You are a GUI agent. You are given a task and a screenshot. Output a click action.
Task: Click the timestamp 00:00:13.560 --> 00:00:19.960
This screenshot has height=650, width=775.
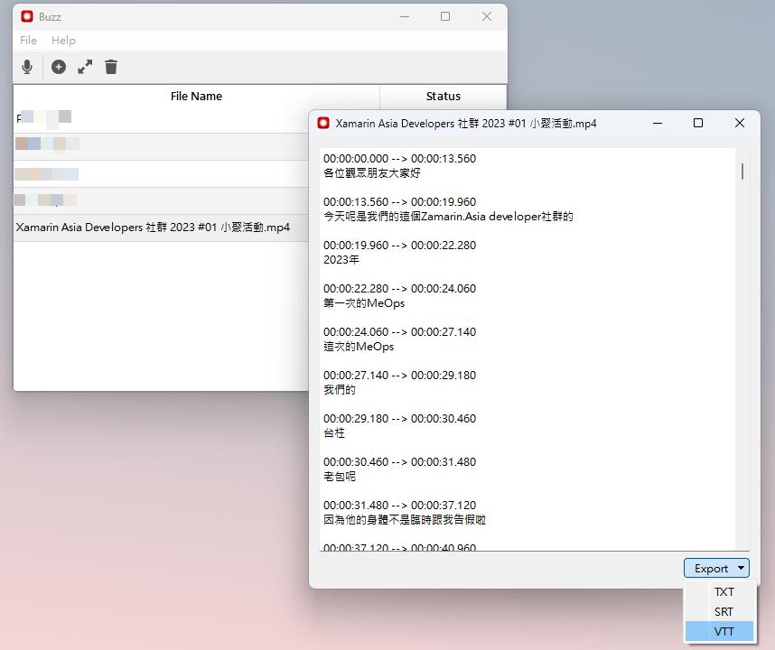(399, 201)
